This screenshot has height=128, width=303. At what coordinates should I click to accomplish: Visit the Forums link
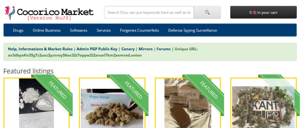163,49
